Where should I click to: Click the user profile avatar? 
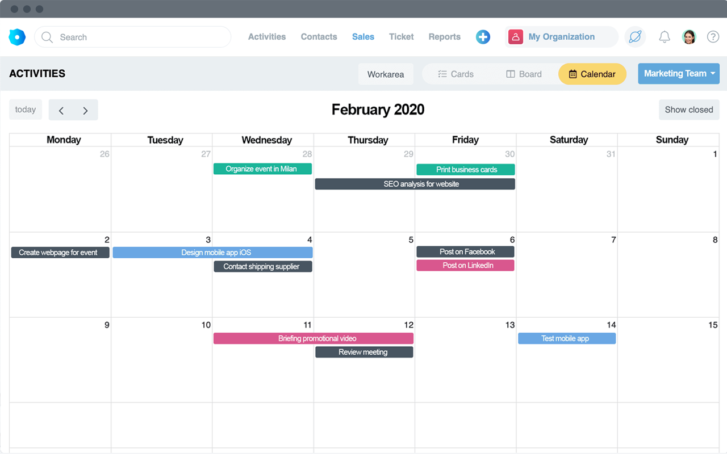point(689,37)
